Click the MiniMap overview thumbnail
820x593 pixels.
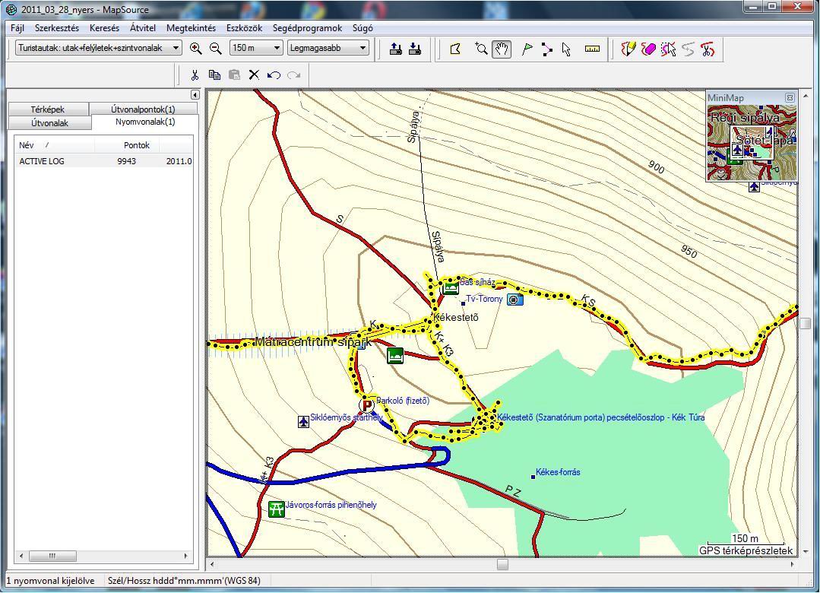tap(752, 142)
